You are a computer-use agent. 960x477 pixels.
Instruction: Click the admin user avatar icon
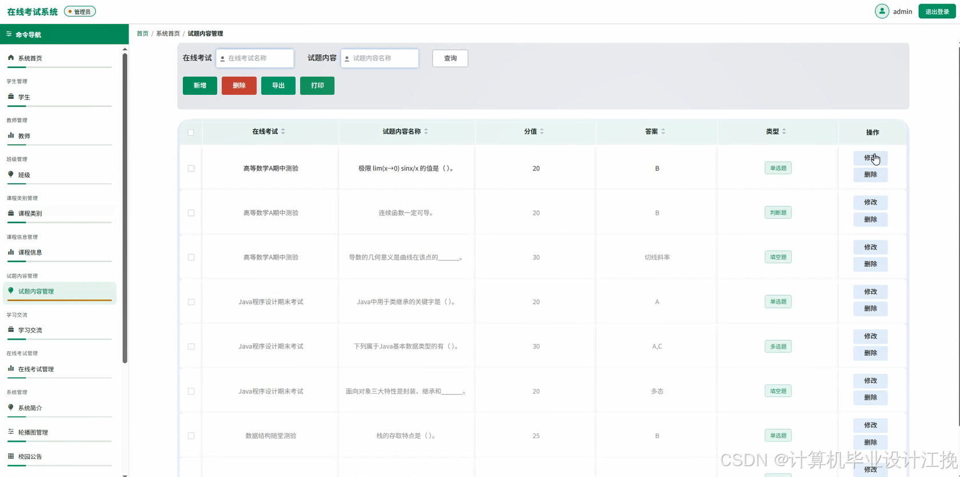tap(882, 11)
